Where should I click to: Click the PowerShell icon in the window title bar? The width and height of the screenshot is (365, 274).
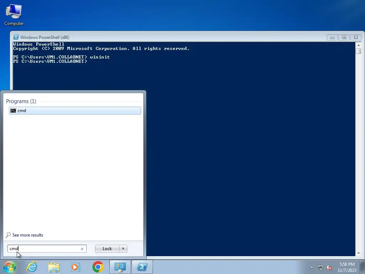tap(16, 37)
